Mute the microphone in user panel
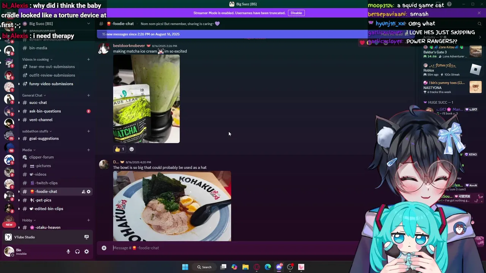This screenshot has height=273, width=486. click(68, 251)
